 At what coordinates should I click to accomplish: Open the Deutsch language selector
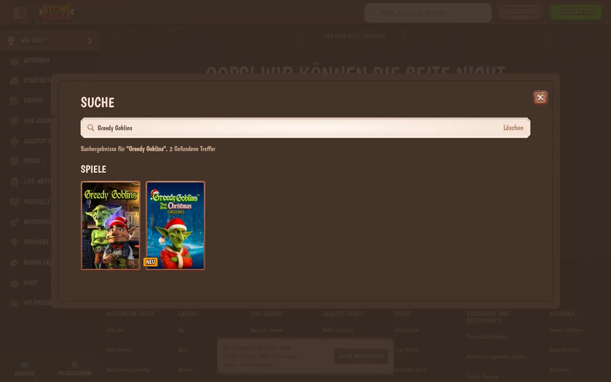tap(25, 369)
